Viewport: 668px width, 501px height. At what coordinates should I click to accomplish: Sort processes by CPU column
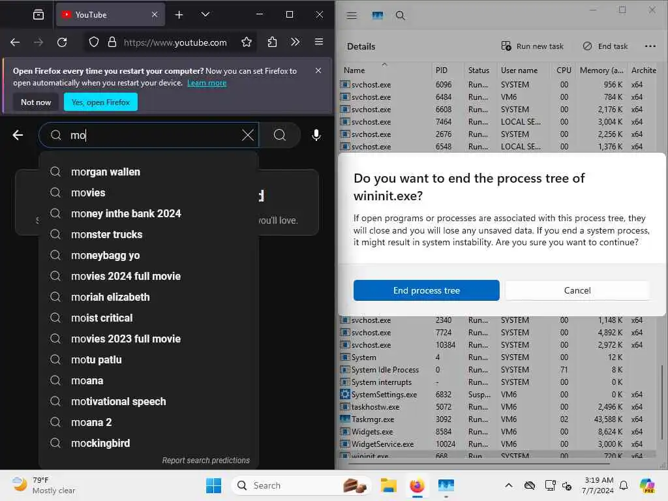(x=564, y=70)
